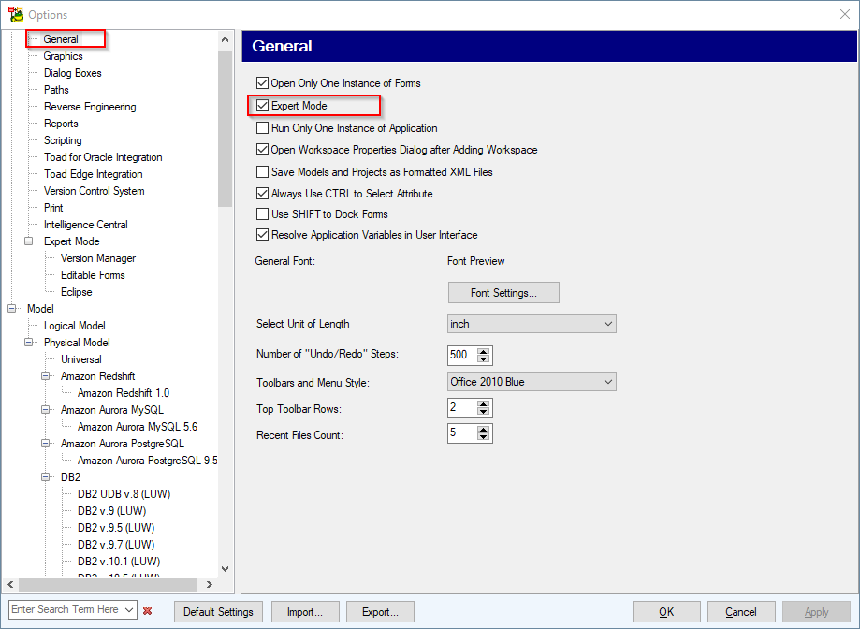This screenshot has width=860, height=629.
Task: Click the Import button
Action: pos(305,612)
